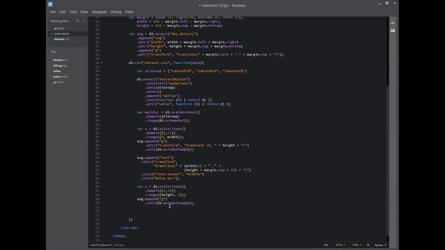
Task: Collapse the code fold arrow at line 36
Action: [102, 63]
